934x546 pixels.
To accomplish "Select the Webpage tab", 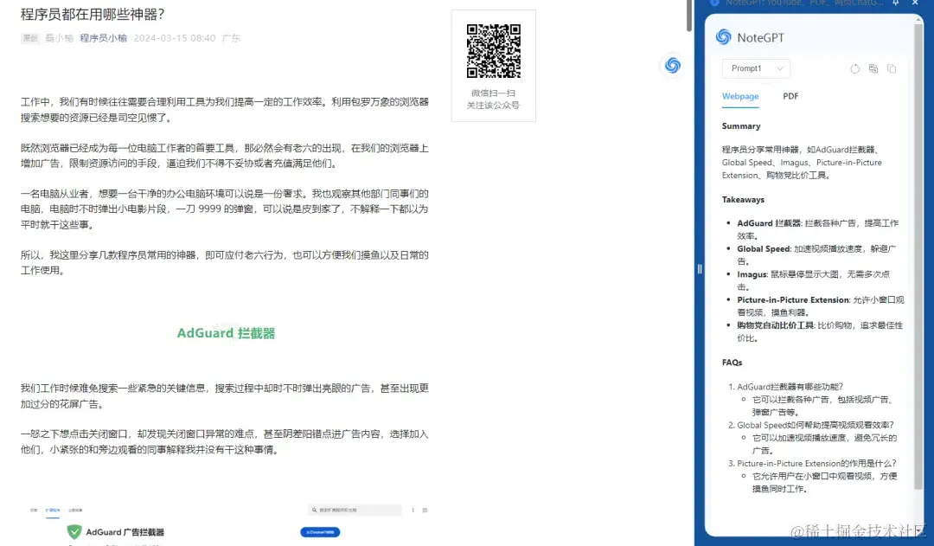I will 740,96.
